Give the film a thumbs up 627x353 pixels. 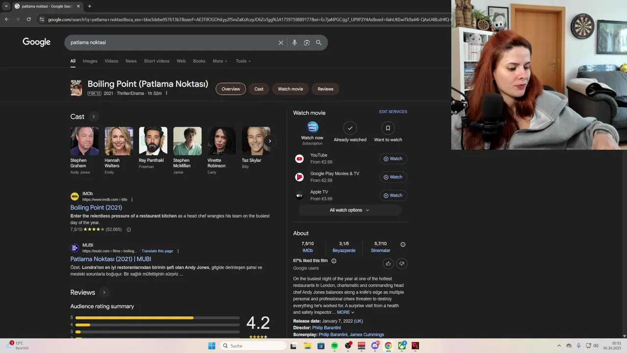pyautogui.click(x=388, y=264)
